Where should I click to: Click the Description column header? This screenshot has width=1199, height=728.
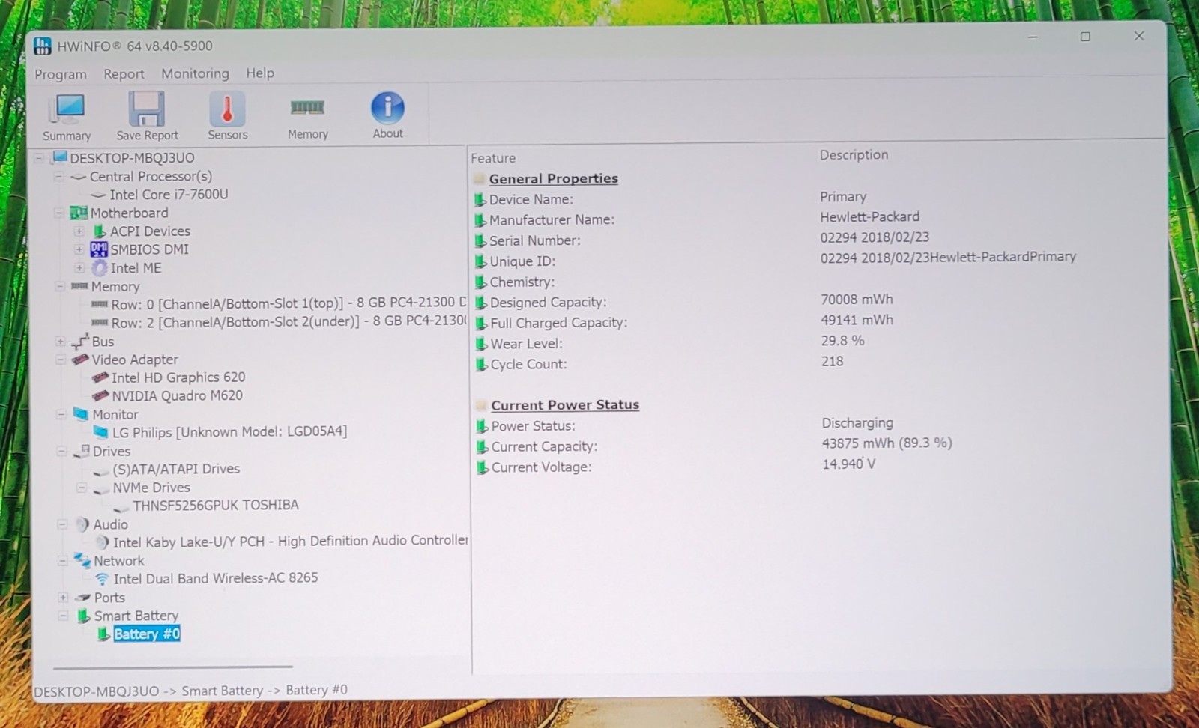pyautogui.click(x=854, y=155)
